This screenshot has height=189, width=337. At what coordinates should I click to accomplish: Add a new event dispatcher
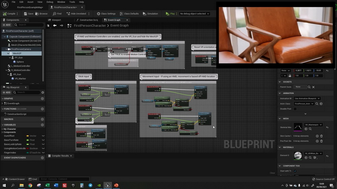tap(42, 158)
